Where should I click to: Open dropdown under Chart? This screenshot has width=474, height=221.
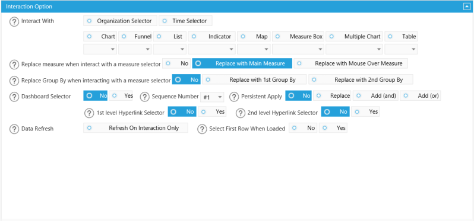click(x=100, y=49)
